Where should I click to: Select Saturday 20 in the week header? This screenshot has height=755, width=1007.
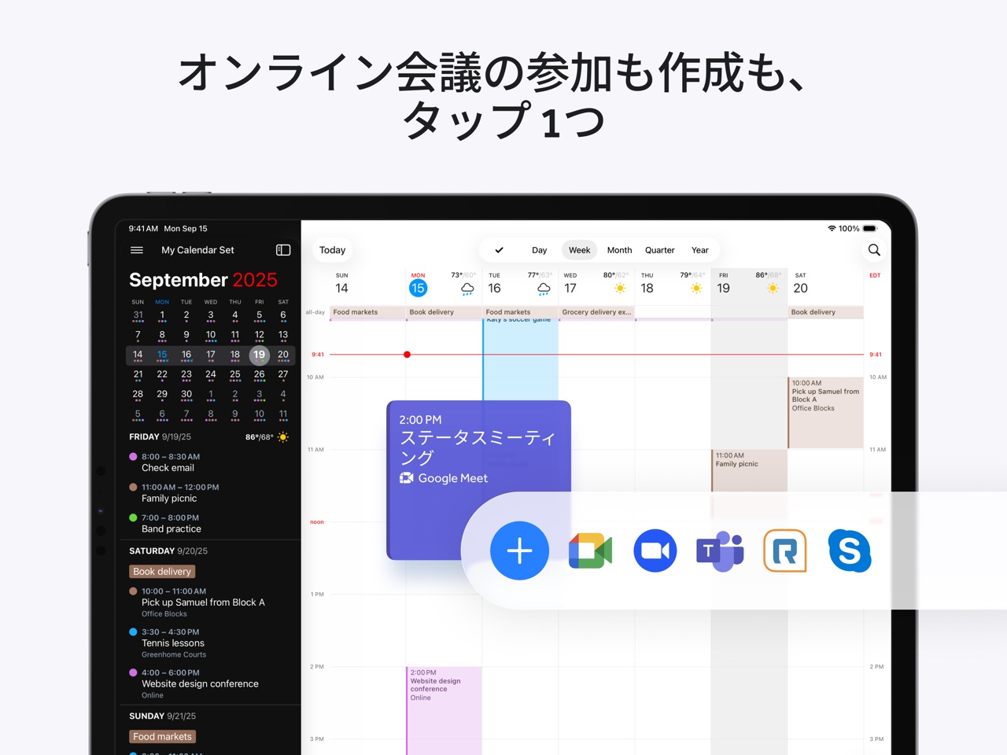pos(801,288)
